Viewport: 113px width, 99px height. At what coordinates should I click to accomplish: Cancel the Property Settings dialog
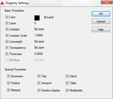(x=101, y=21)
